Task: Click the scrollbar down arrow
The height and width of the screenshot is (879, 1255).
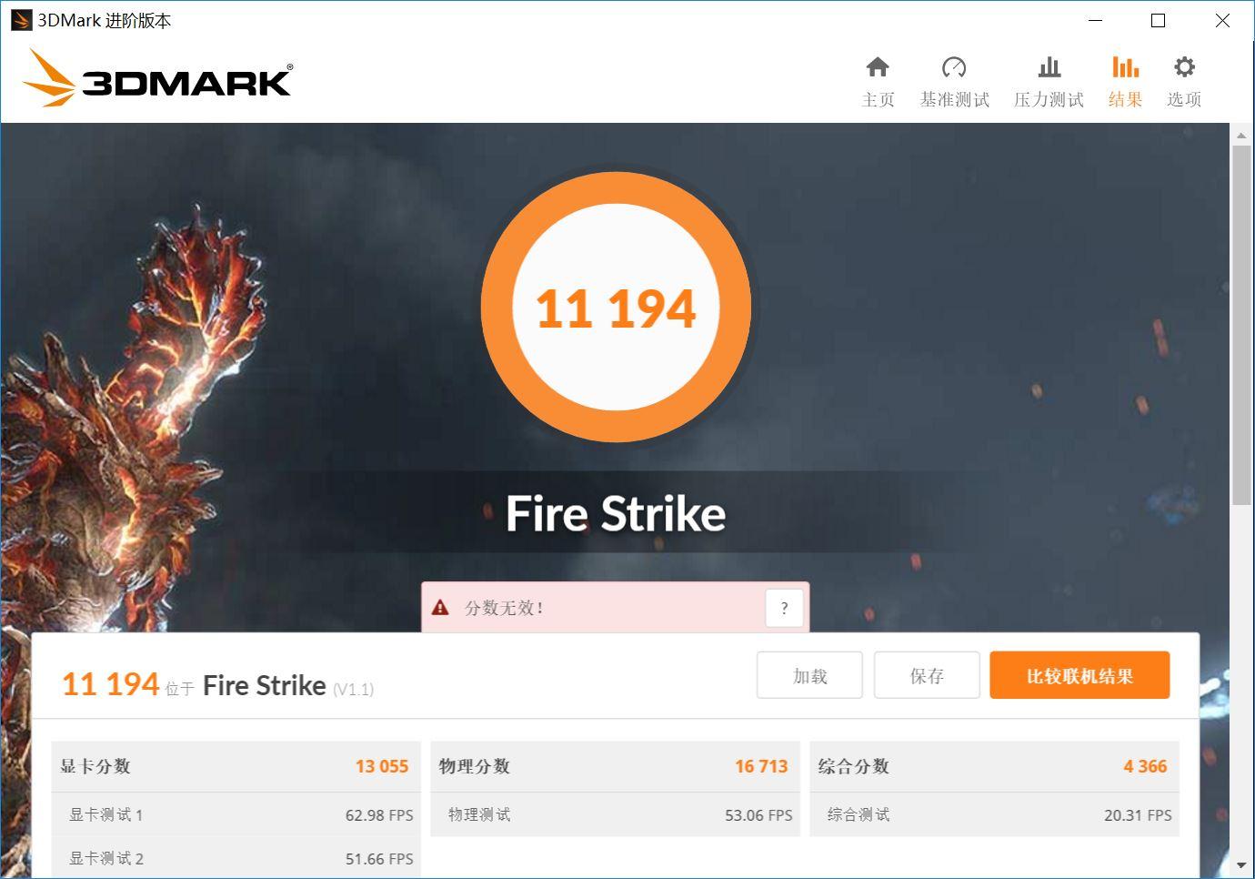Action: [x=1241, y=865]
